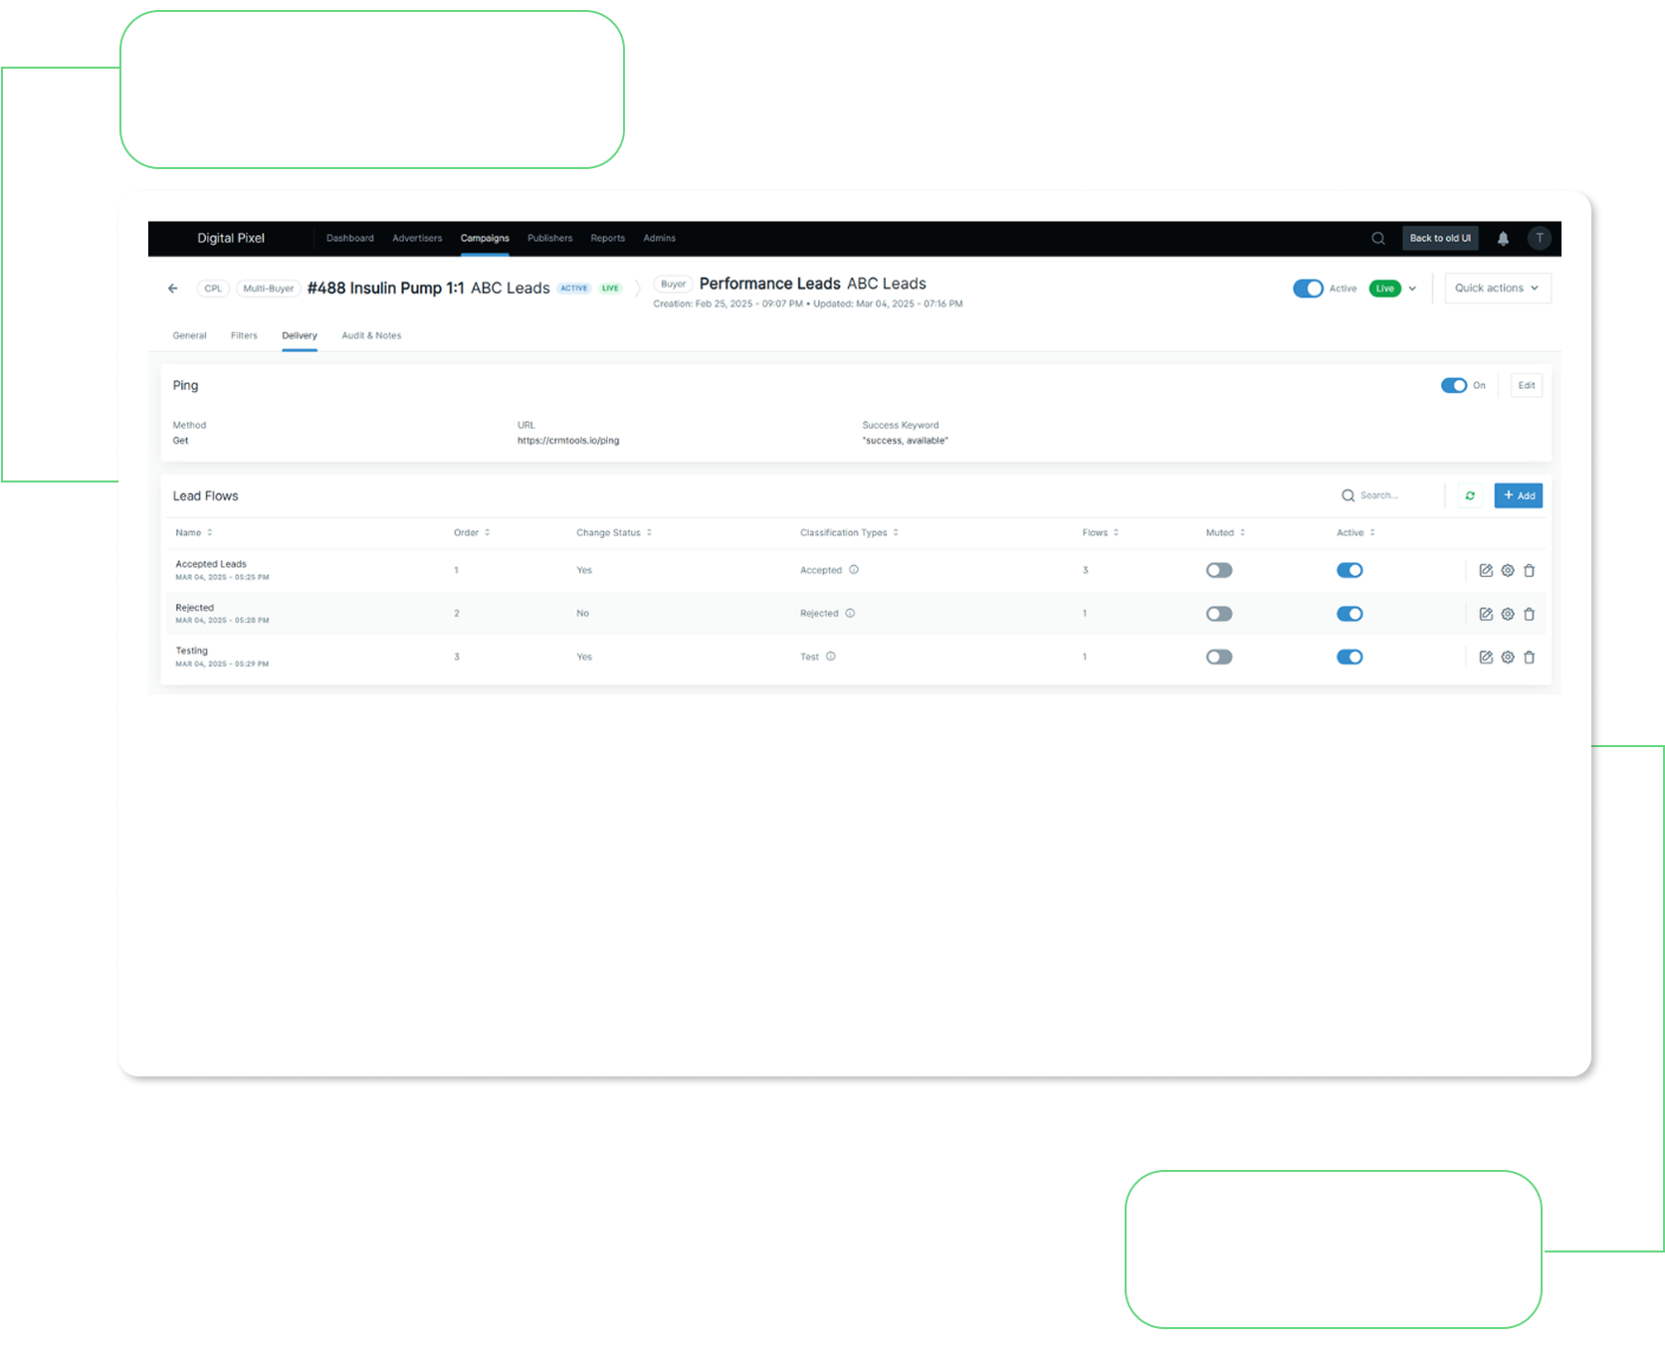Show info for Rejected classification type
Screen dimensions: 1665x1345
850,613
